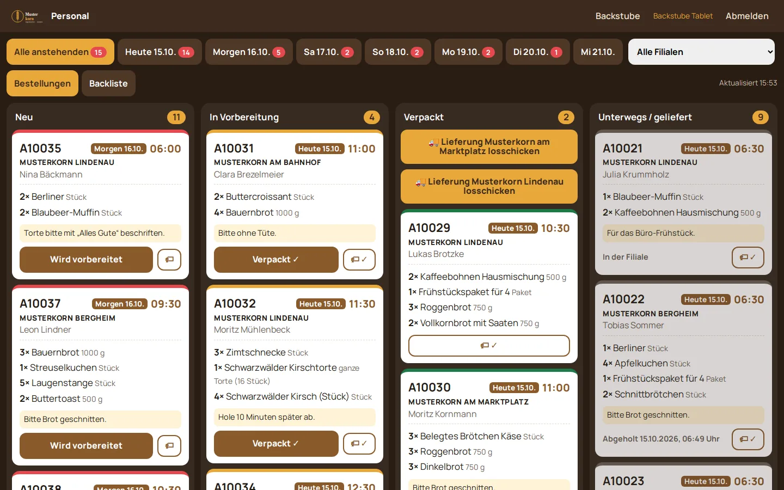Image resolution: width=784 pixels, height=490 pixels.
Task: Click the label icon on order A10037
Action: [x=169, y=446]
